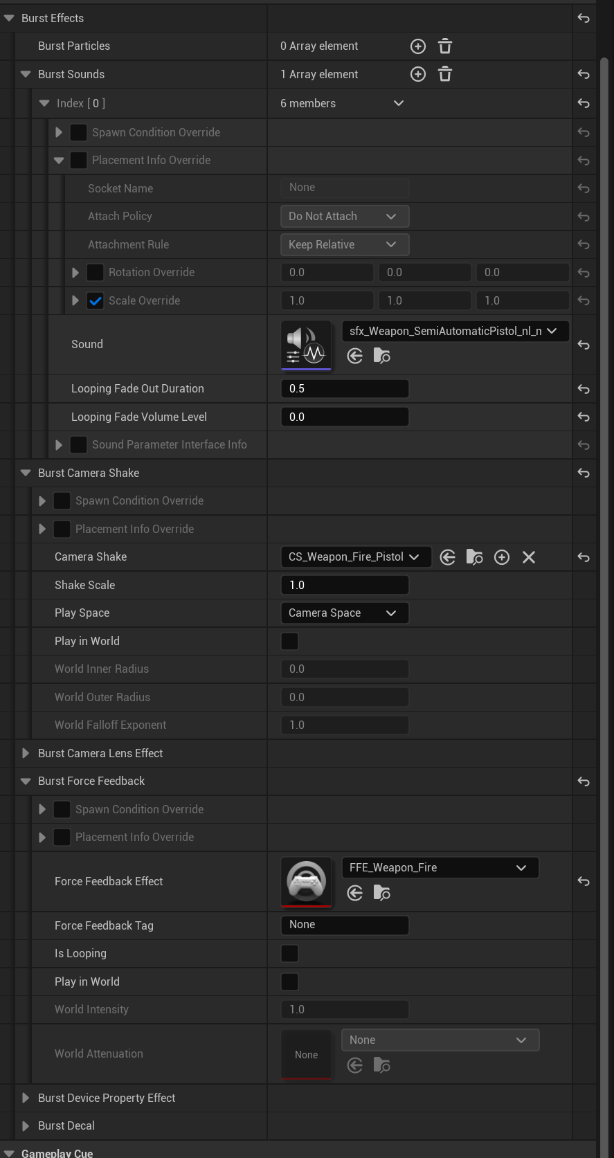Enable Sound Parameter Interface Info checkbox
Image resolution: width=614 pixels, height=1158 pixels.
(79, 444)
